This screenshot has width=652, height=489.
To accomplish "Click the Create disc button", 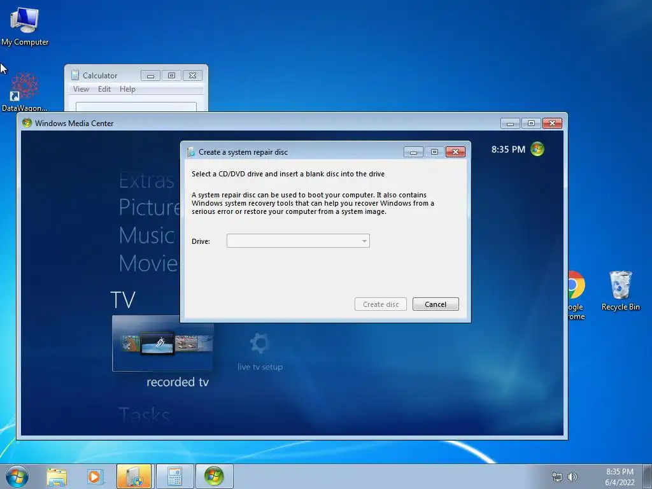I will coord(381,304).
